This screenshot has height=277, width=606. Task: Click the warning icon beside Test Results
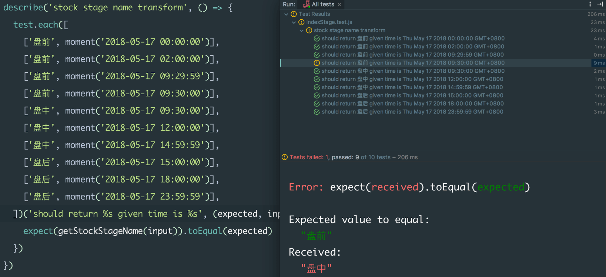293,14
